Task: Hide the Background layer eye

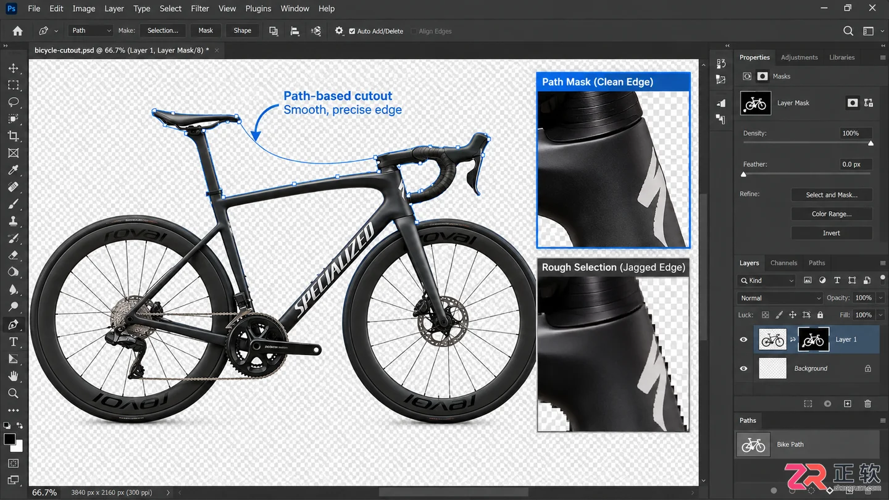Action: (743, 369)
